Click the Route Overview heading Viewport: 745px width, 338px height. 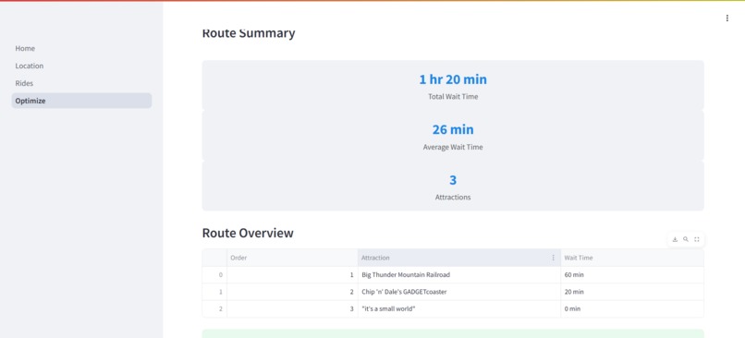point(248,233)
